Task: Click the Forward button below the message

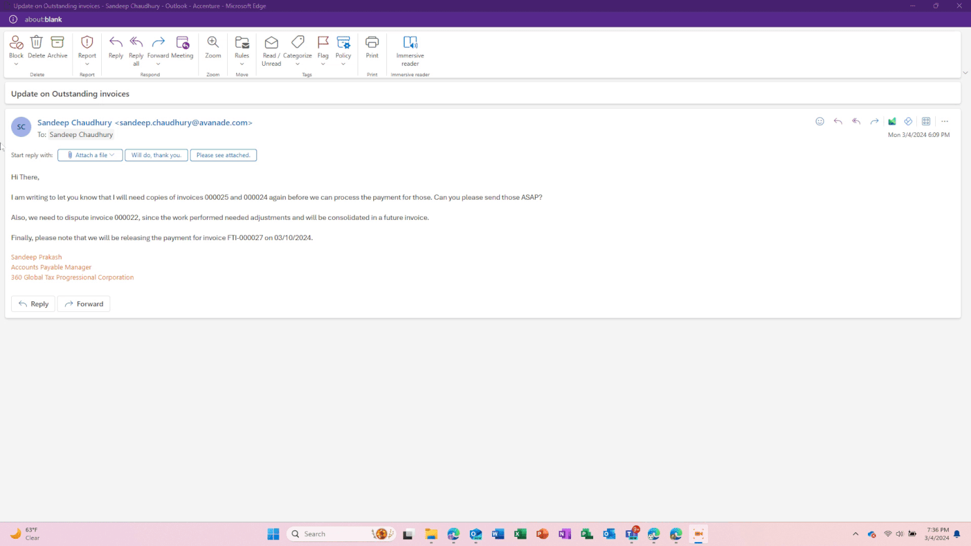Action: click(x=84, y=304)
